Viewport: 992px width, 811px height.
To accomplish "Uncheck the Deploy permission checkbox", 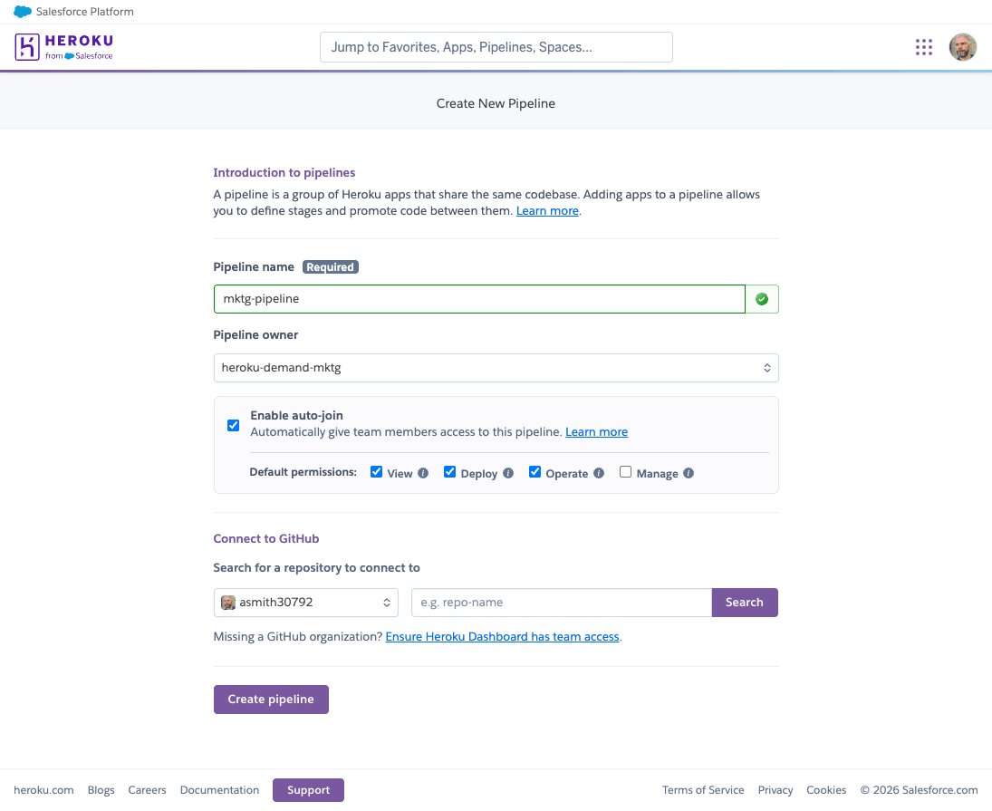I will click(450, 472).
